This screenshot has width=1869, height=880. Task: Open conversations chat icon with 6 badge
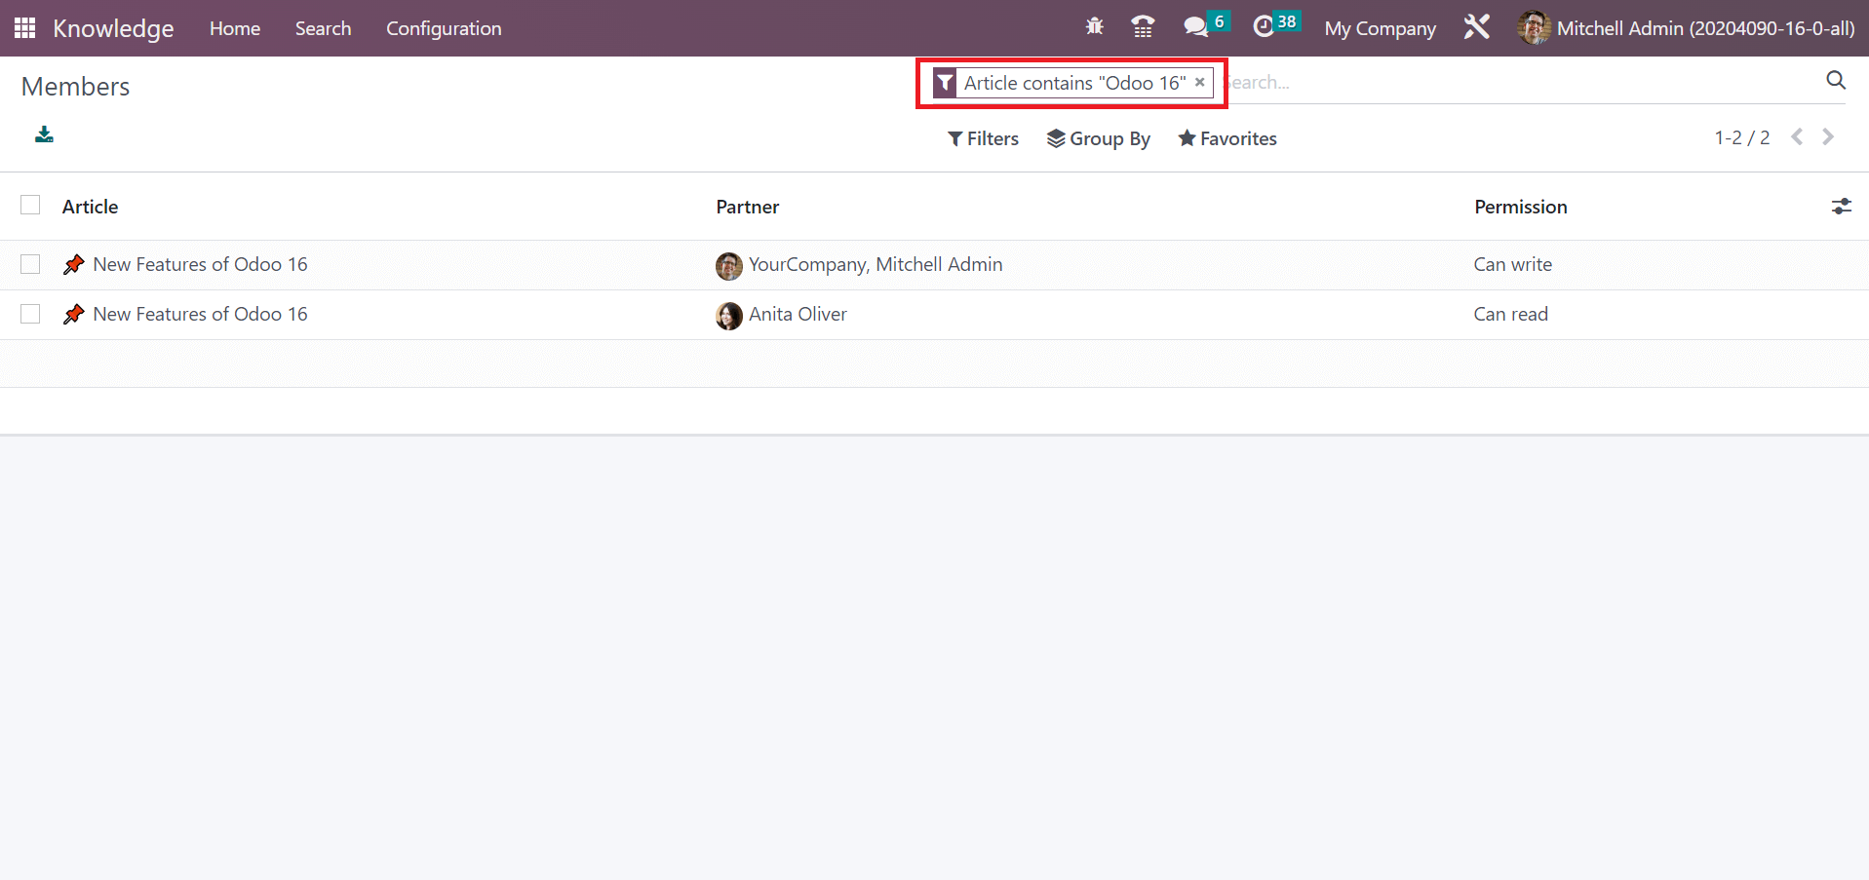(1206, 25)
